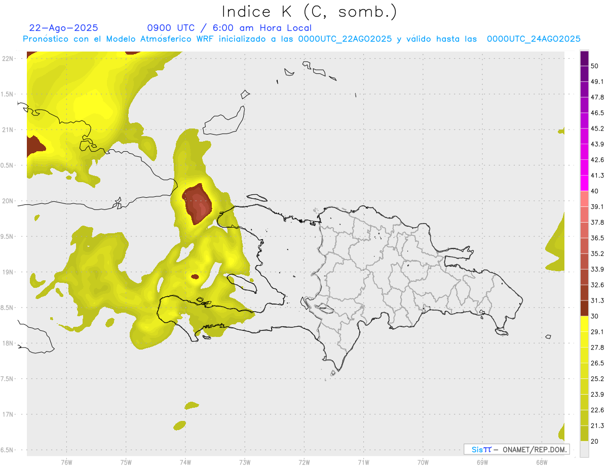
Task: Click the legend value '43.9'
Action: tap(597, 144)
